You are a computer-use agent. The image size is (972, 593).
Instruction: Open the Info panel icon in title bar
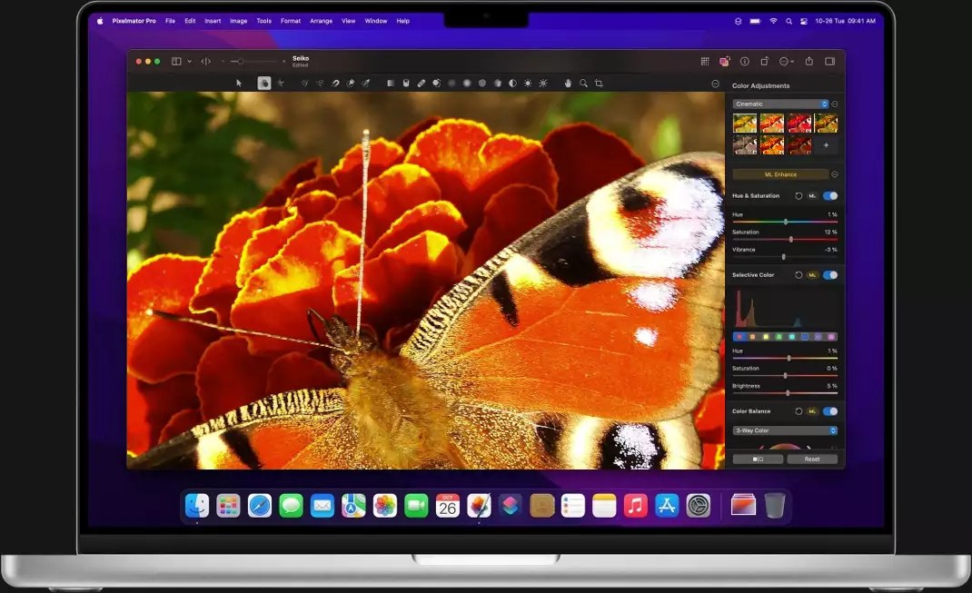745,61
